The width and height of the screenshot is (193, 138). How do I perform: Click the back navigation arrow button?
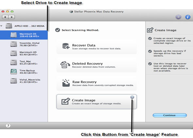pyautogui.click(x=5, y=17)
